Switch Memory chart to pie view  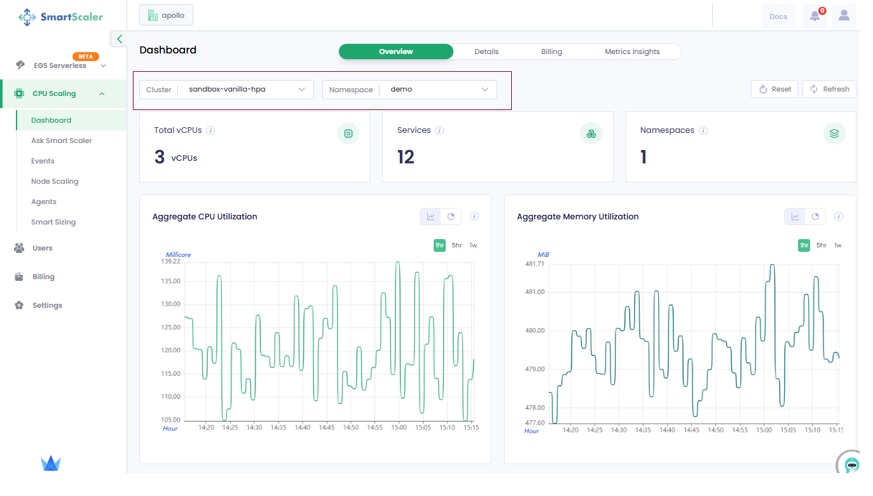(815, 217)
